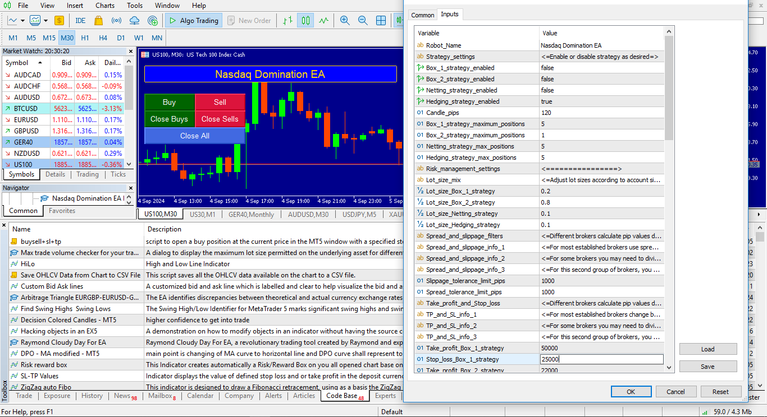This screenshot has height=417, width=767.
Task: Select the Candle_pips value 120
Action: (x=601, y=113)
